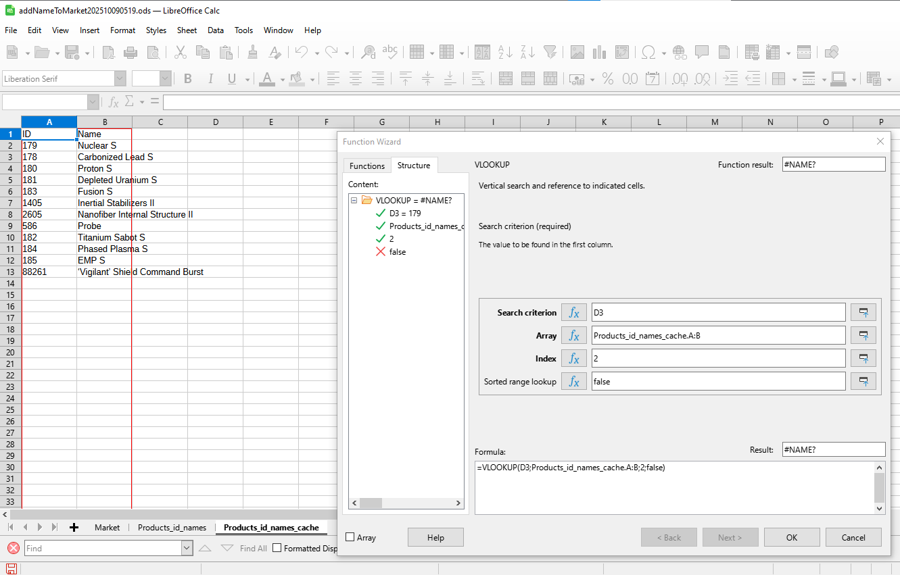Image resolution: width=900 pixels, height=575 pixels.
Task: Click into the Formula text box
Action: point(674,486)
